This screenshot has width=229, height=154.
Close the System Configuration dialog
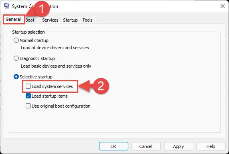pyautogui.click(x=223, y=6)
